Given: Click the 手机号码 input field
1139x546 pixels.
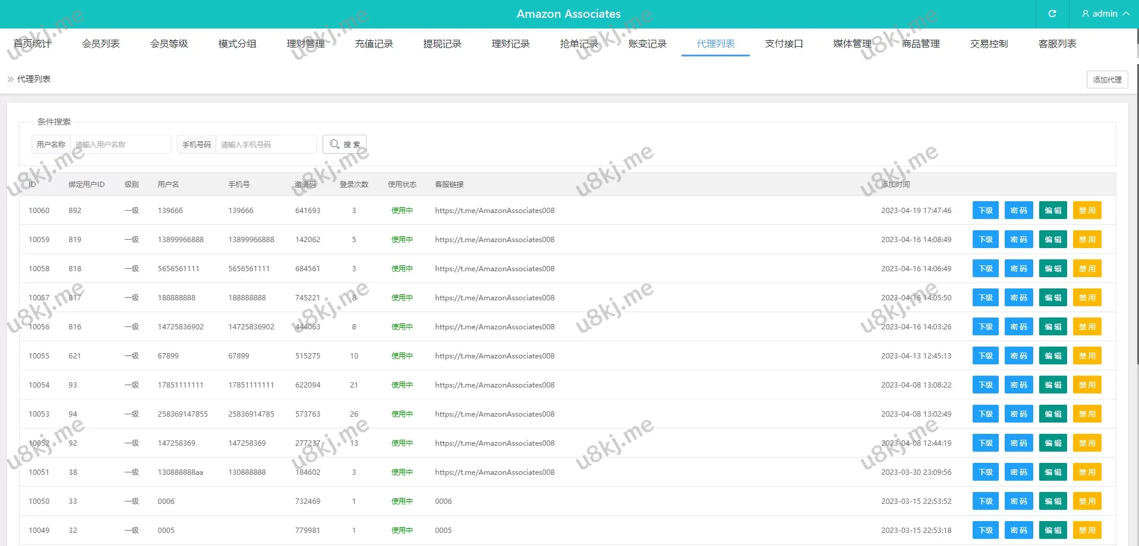Looking at the screenshot, I should (266, 144).
